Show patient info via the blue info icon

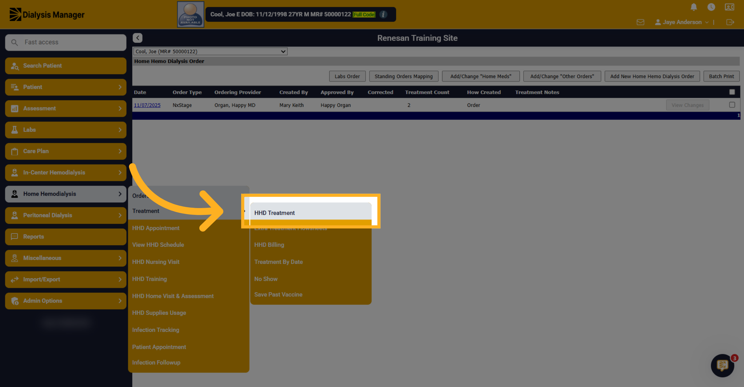[x=383, y=14]
